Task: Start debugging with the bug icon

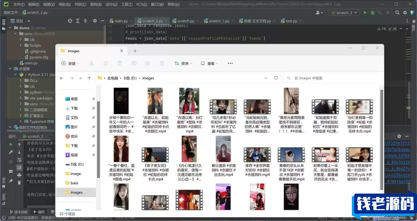Action: tap(373, 13)
